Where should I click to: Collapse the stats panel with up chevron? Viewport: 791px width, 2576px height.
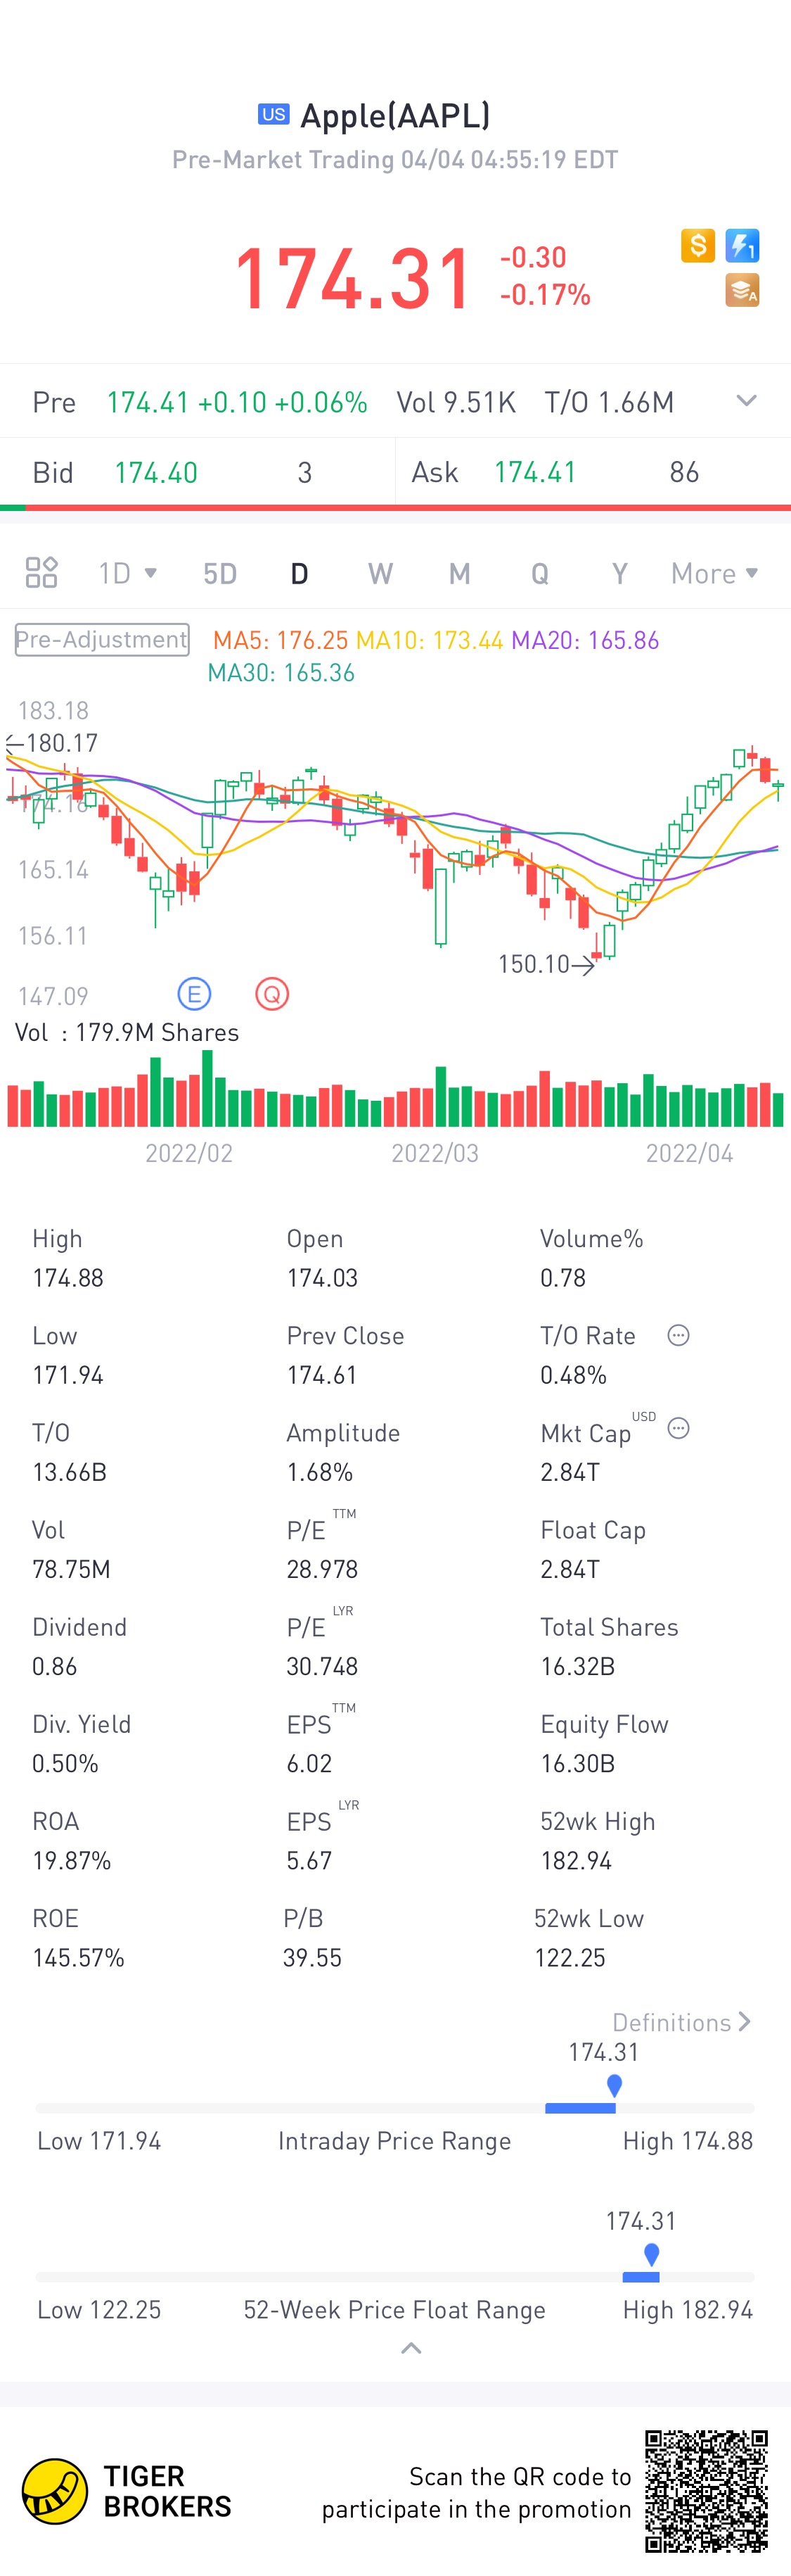(x=411, y=2347)
